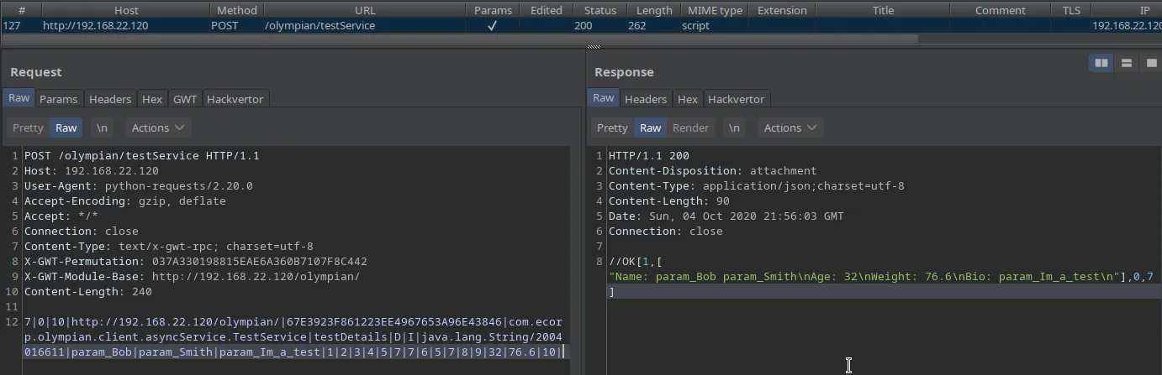Image resolution: width=1162 pixels, height=375 pixels.
Task: Open the request Raw tab
Action: point(18,98)
